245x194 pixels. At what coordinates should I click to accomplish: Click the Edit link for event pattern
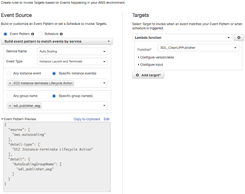pos(106,119)
